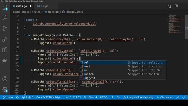Open the Docker view in activity bar
Screen dimensions: 188x106
(x=5, y=60)
